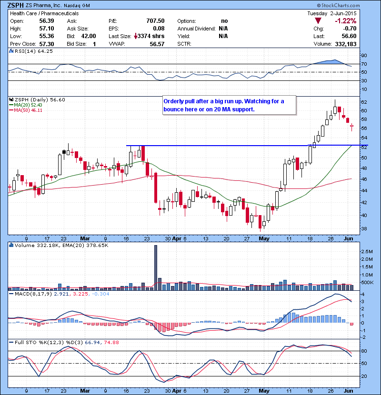Screen dimensions: 381x395
Task: Click the 2.5M volume axis label
Action: pyautogui.click(x=367, y=251)
